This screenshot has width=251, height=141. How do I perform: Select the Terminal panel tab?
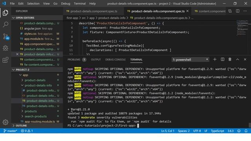coord(136,60)
